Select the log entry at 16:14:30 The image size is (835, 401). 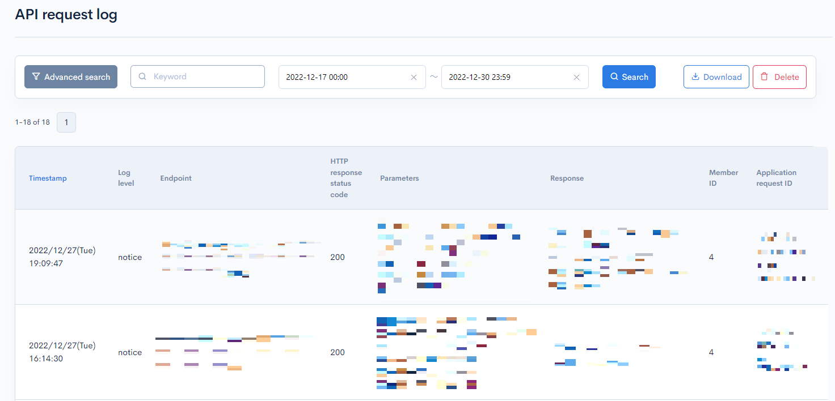[x=62, y=352]
